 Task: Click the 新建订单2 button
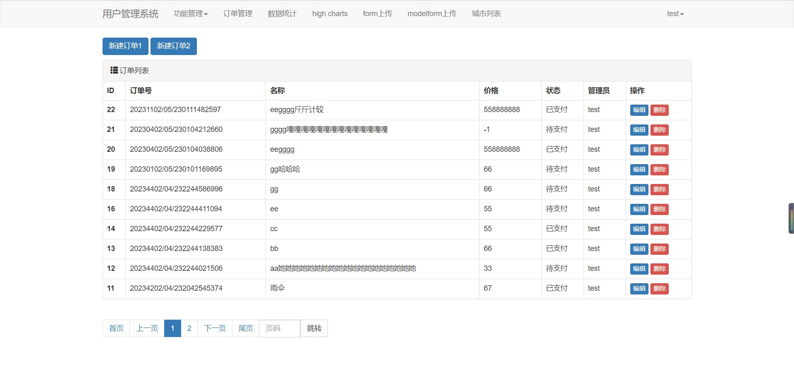(173, 46)
